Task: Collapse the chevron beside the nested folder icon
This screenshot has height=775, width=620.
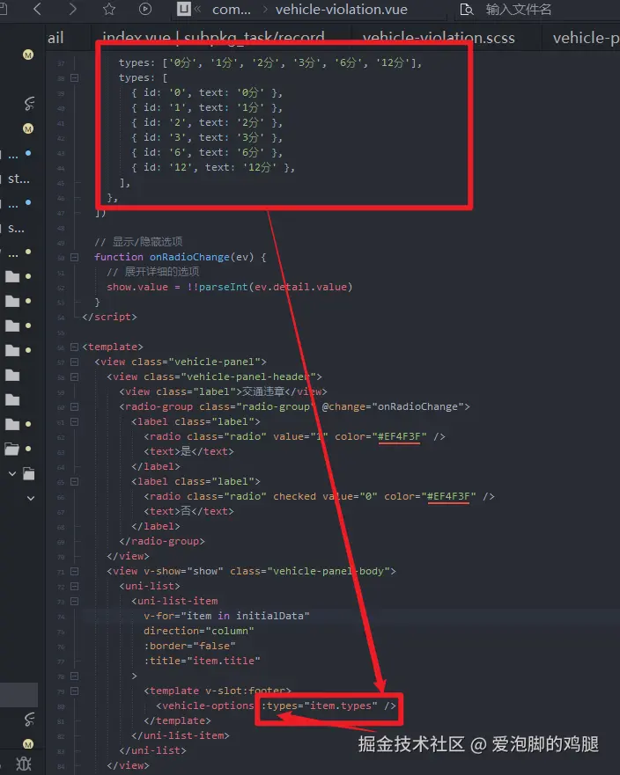Action: pos(12,473)
